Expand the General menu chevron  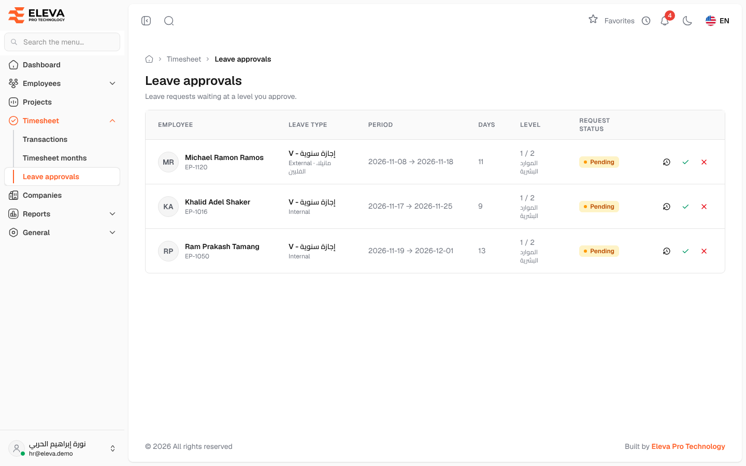pyautogui.click(x=112, y=232)
